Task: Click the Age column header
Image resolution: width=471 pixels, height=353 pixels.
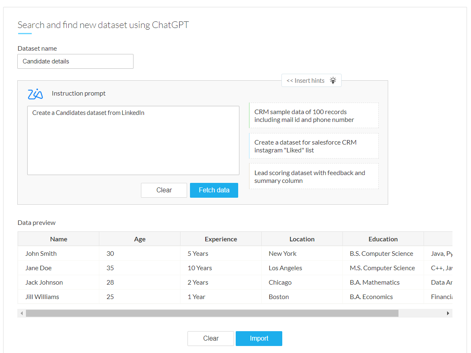Action: tap(140, 239)
